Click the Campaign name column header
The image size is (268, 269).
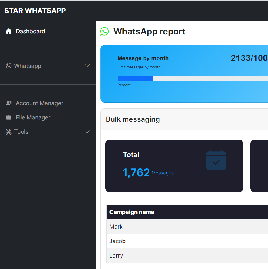[x=132, y=212]
